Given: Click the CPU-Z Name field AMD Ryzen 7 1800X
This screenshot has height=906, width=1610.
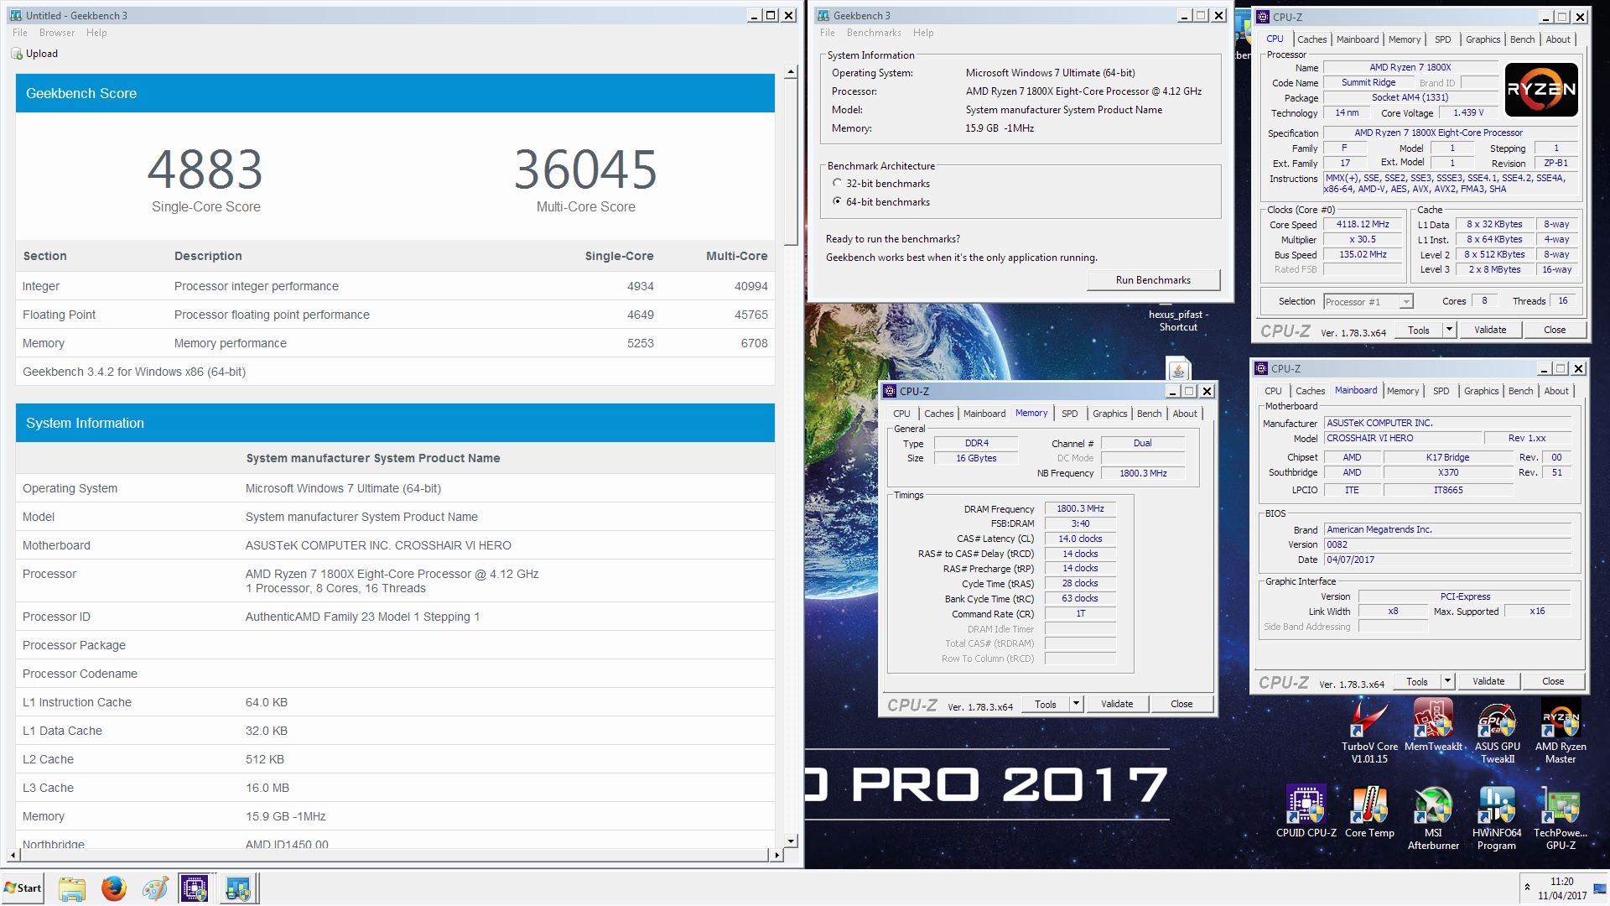Looking at the screenshot, I should [1410, 68].
